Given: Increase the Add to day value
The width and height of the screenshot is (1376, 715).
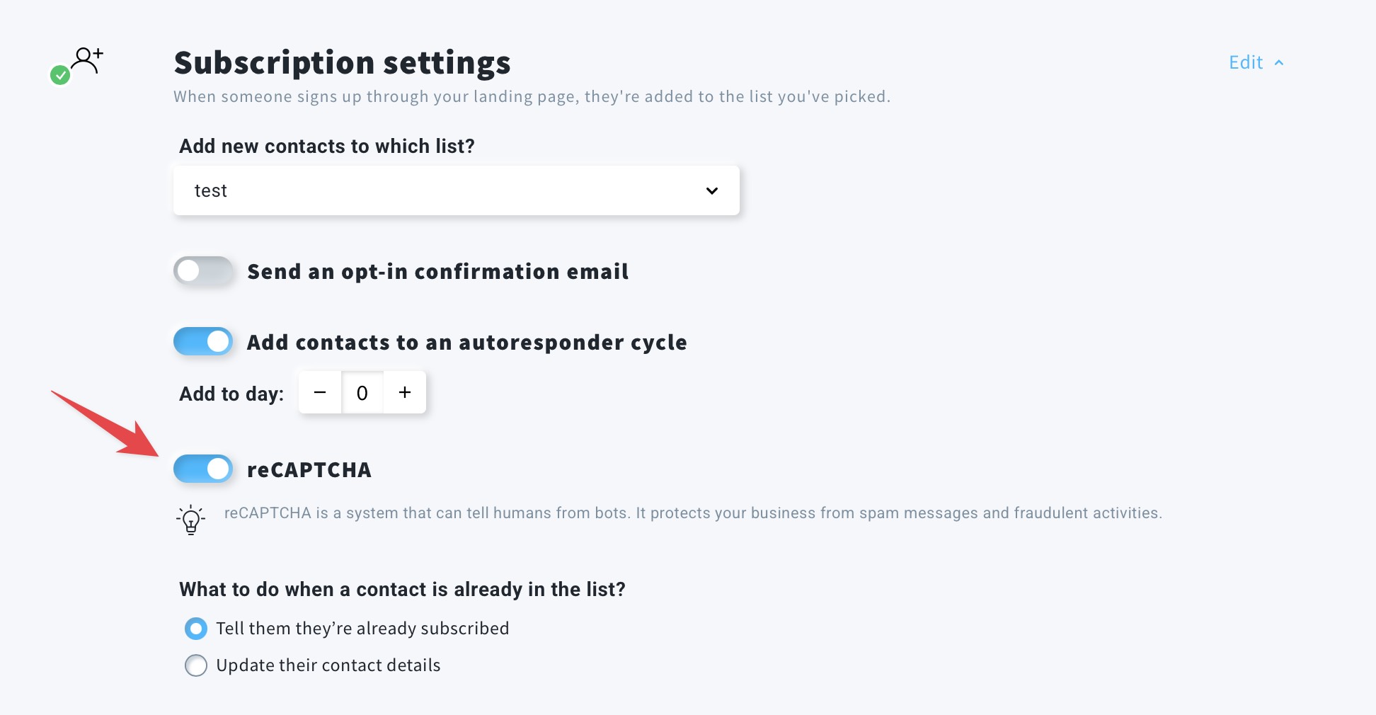Looking at the screenshot, I should tap(405, 392).
